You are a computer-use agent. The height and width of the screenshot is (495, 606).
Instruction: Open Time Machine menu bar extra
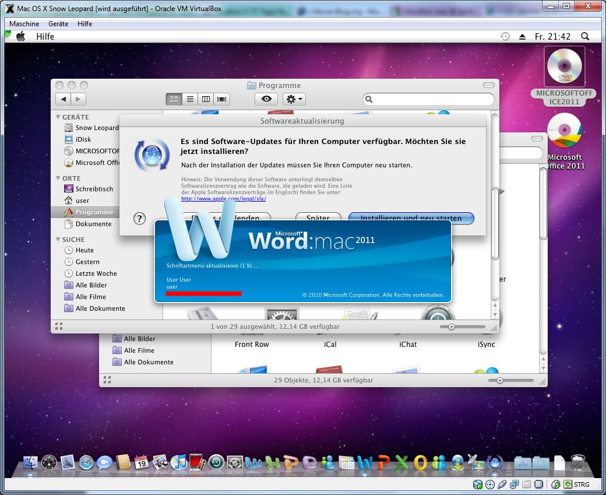tap(505, 36)
